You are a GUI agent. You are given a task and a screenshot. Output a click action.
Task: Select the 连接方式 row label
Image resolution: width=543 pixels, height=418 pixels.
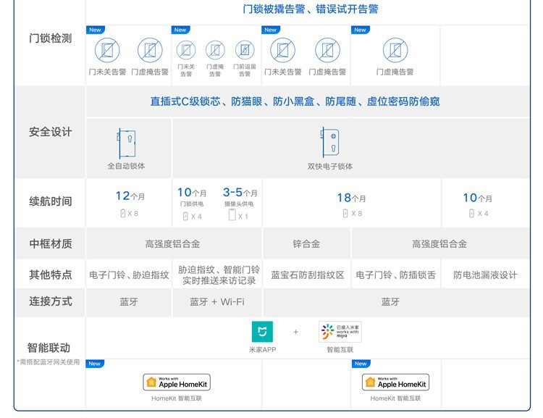[50, 301]
